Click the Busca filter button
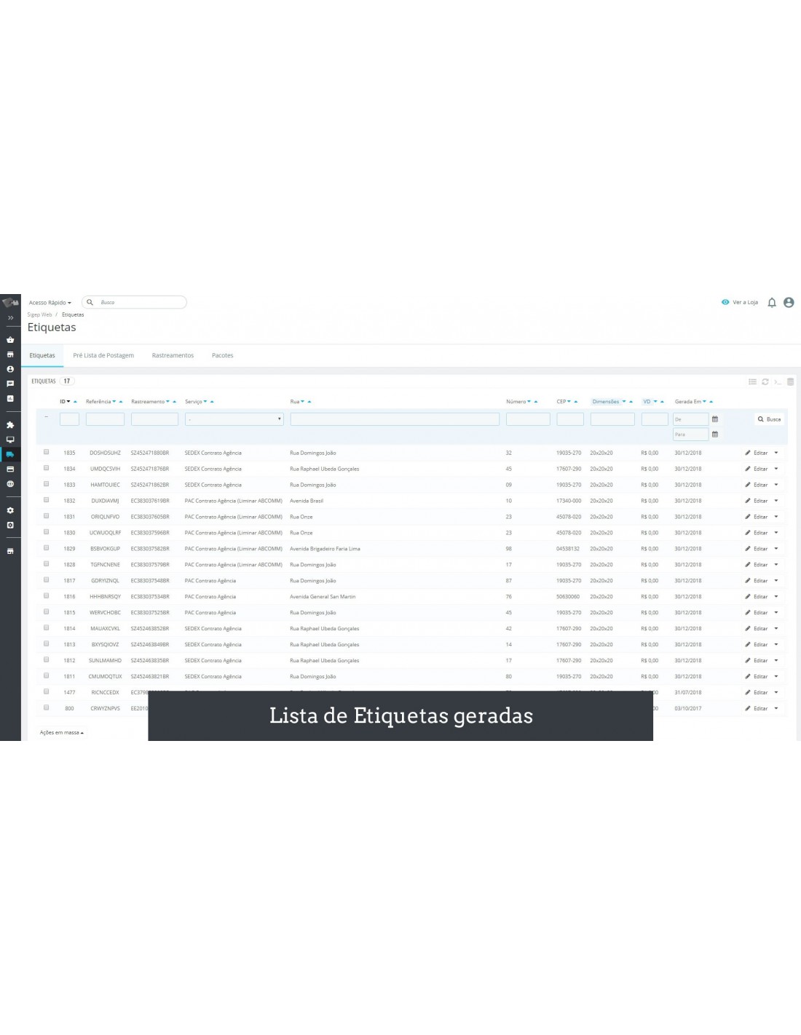Screen dimensions: 801x1035 [769, 419]
